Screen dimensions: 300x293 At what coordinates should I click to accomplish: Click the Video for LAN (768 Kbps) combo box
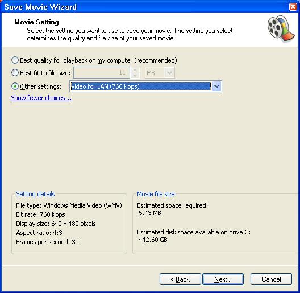[145, 86]
